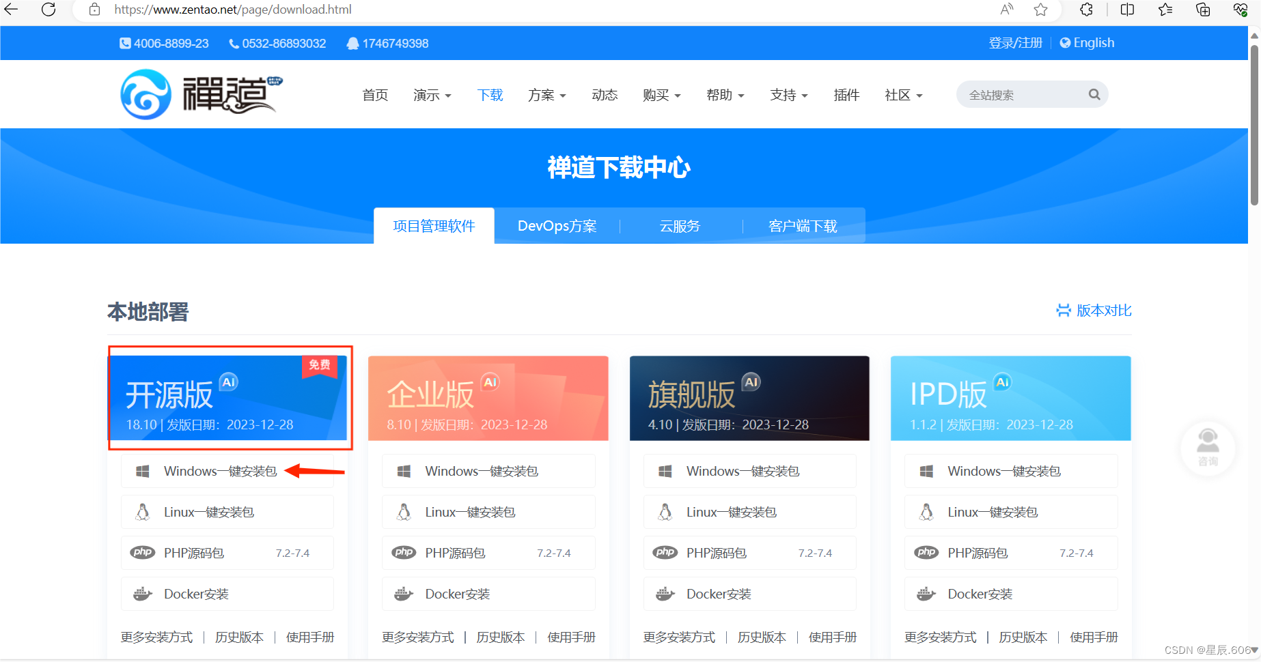Click Docker icon under 企业版
This screenshot has height=662, width=1261.
(x=404, y=594)
